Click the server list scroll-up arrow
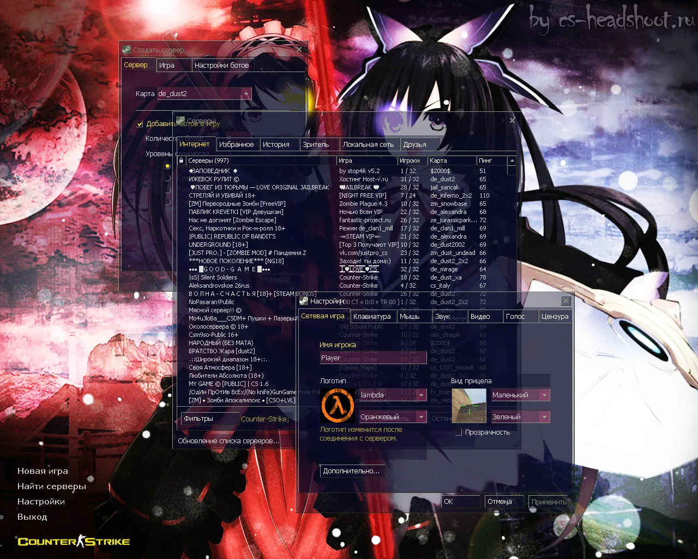Image resolution: width=698 pixels, height=559 pixels. click(x=512, y=160)
